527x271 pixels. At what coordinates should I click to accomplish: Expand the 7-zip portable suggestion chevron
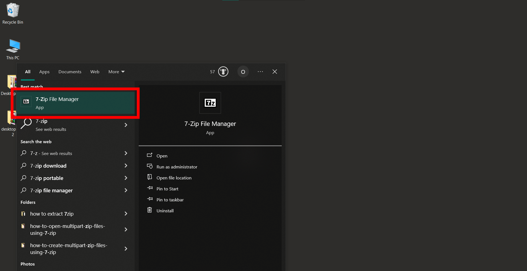(126, 178)
